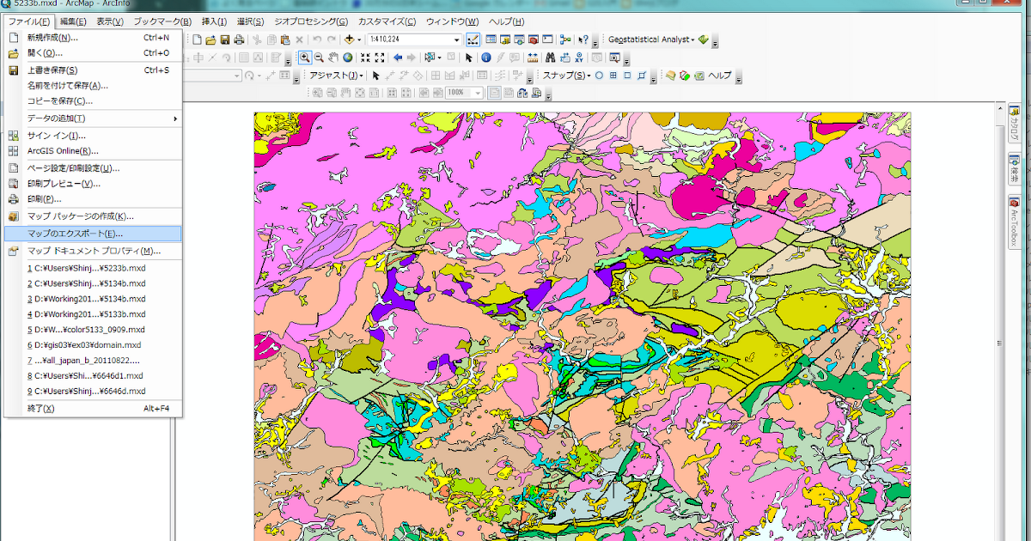Click the Full Extent globe icon

point(347,58)
